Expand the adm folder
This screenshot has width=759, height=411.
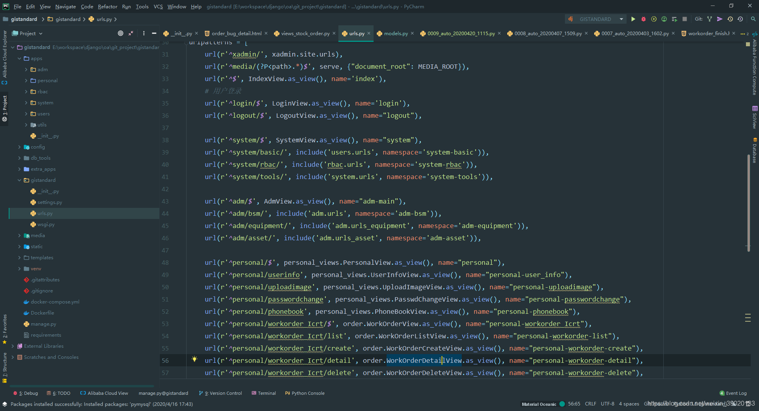point(26,70)
